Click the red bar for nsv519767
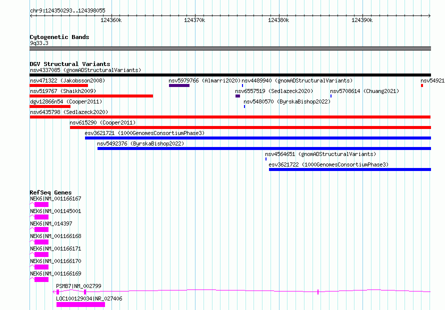 pos(91,96)
